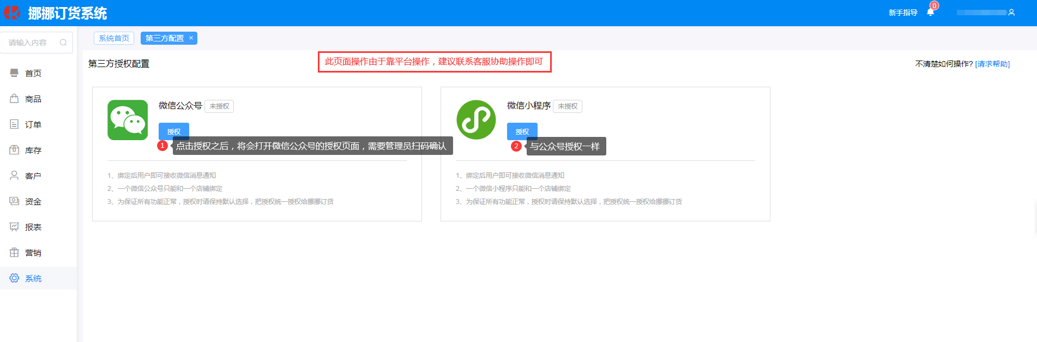Open 报表 reports menu
Image resolution: width=1037 pixels, height=342 pixels.
coord(33,227)
